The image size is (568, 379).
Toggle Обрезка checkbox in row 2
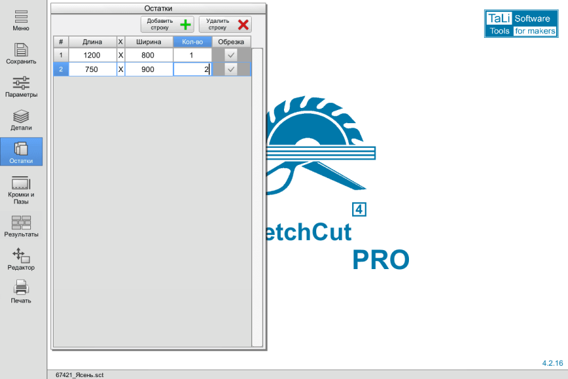pos(231,69)
